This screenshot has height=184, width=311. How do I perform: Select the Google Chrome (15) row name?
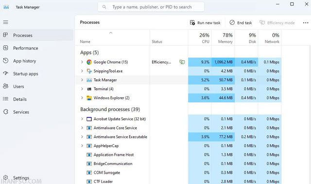click(x=111, y=62)
